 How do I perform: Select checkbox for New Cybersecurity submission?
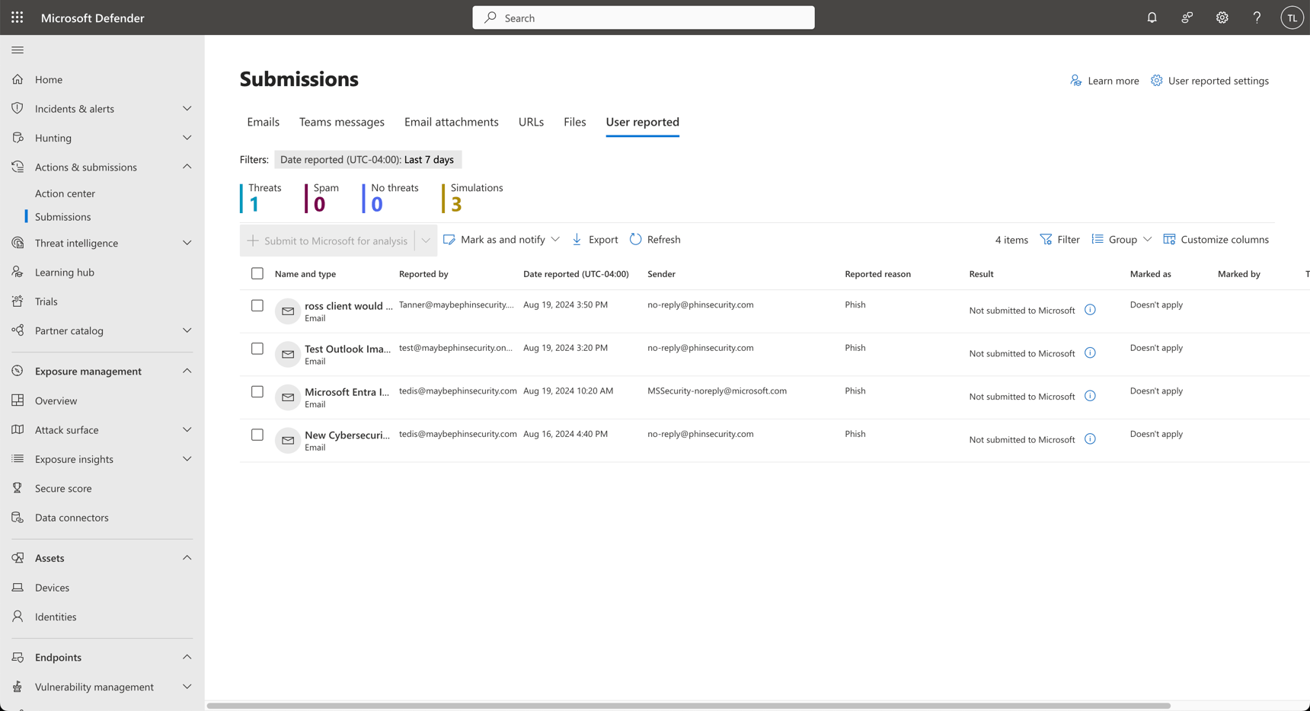point(257,435)
